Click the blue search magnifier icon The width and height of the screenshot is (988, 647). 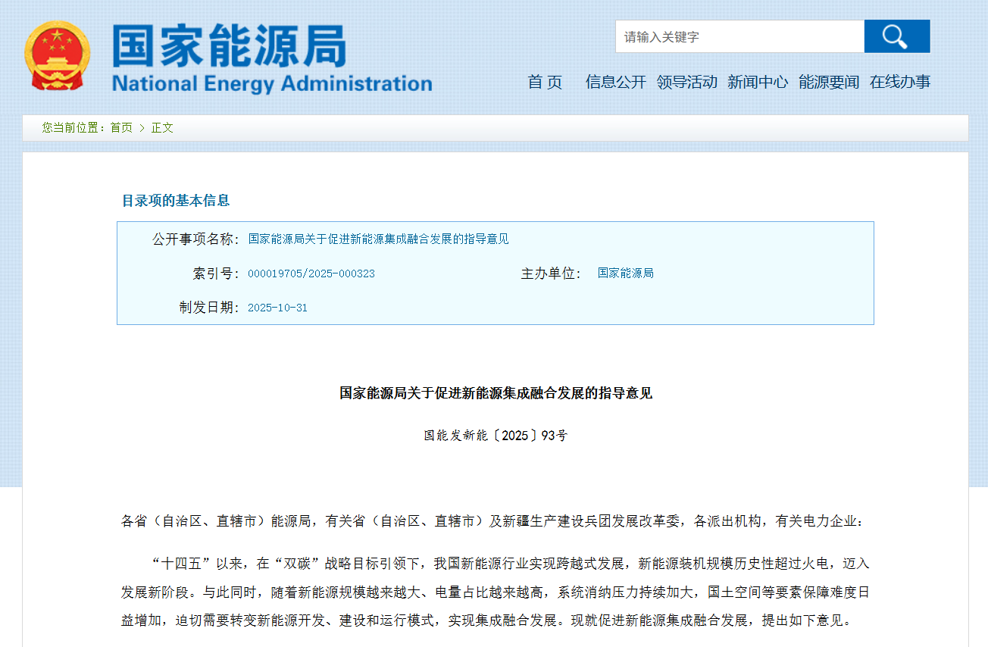[x=896, y=36]
